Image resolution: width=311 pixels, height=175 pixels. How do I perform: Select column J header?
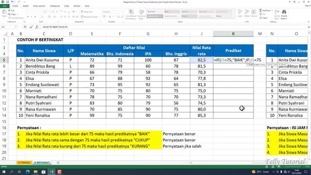(x=202, y=34)
